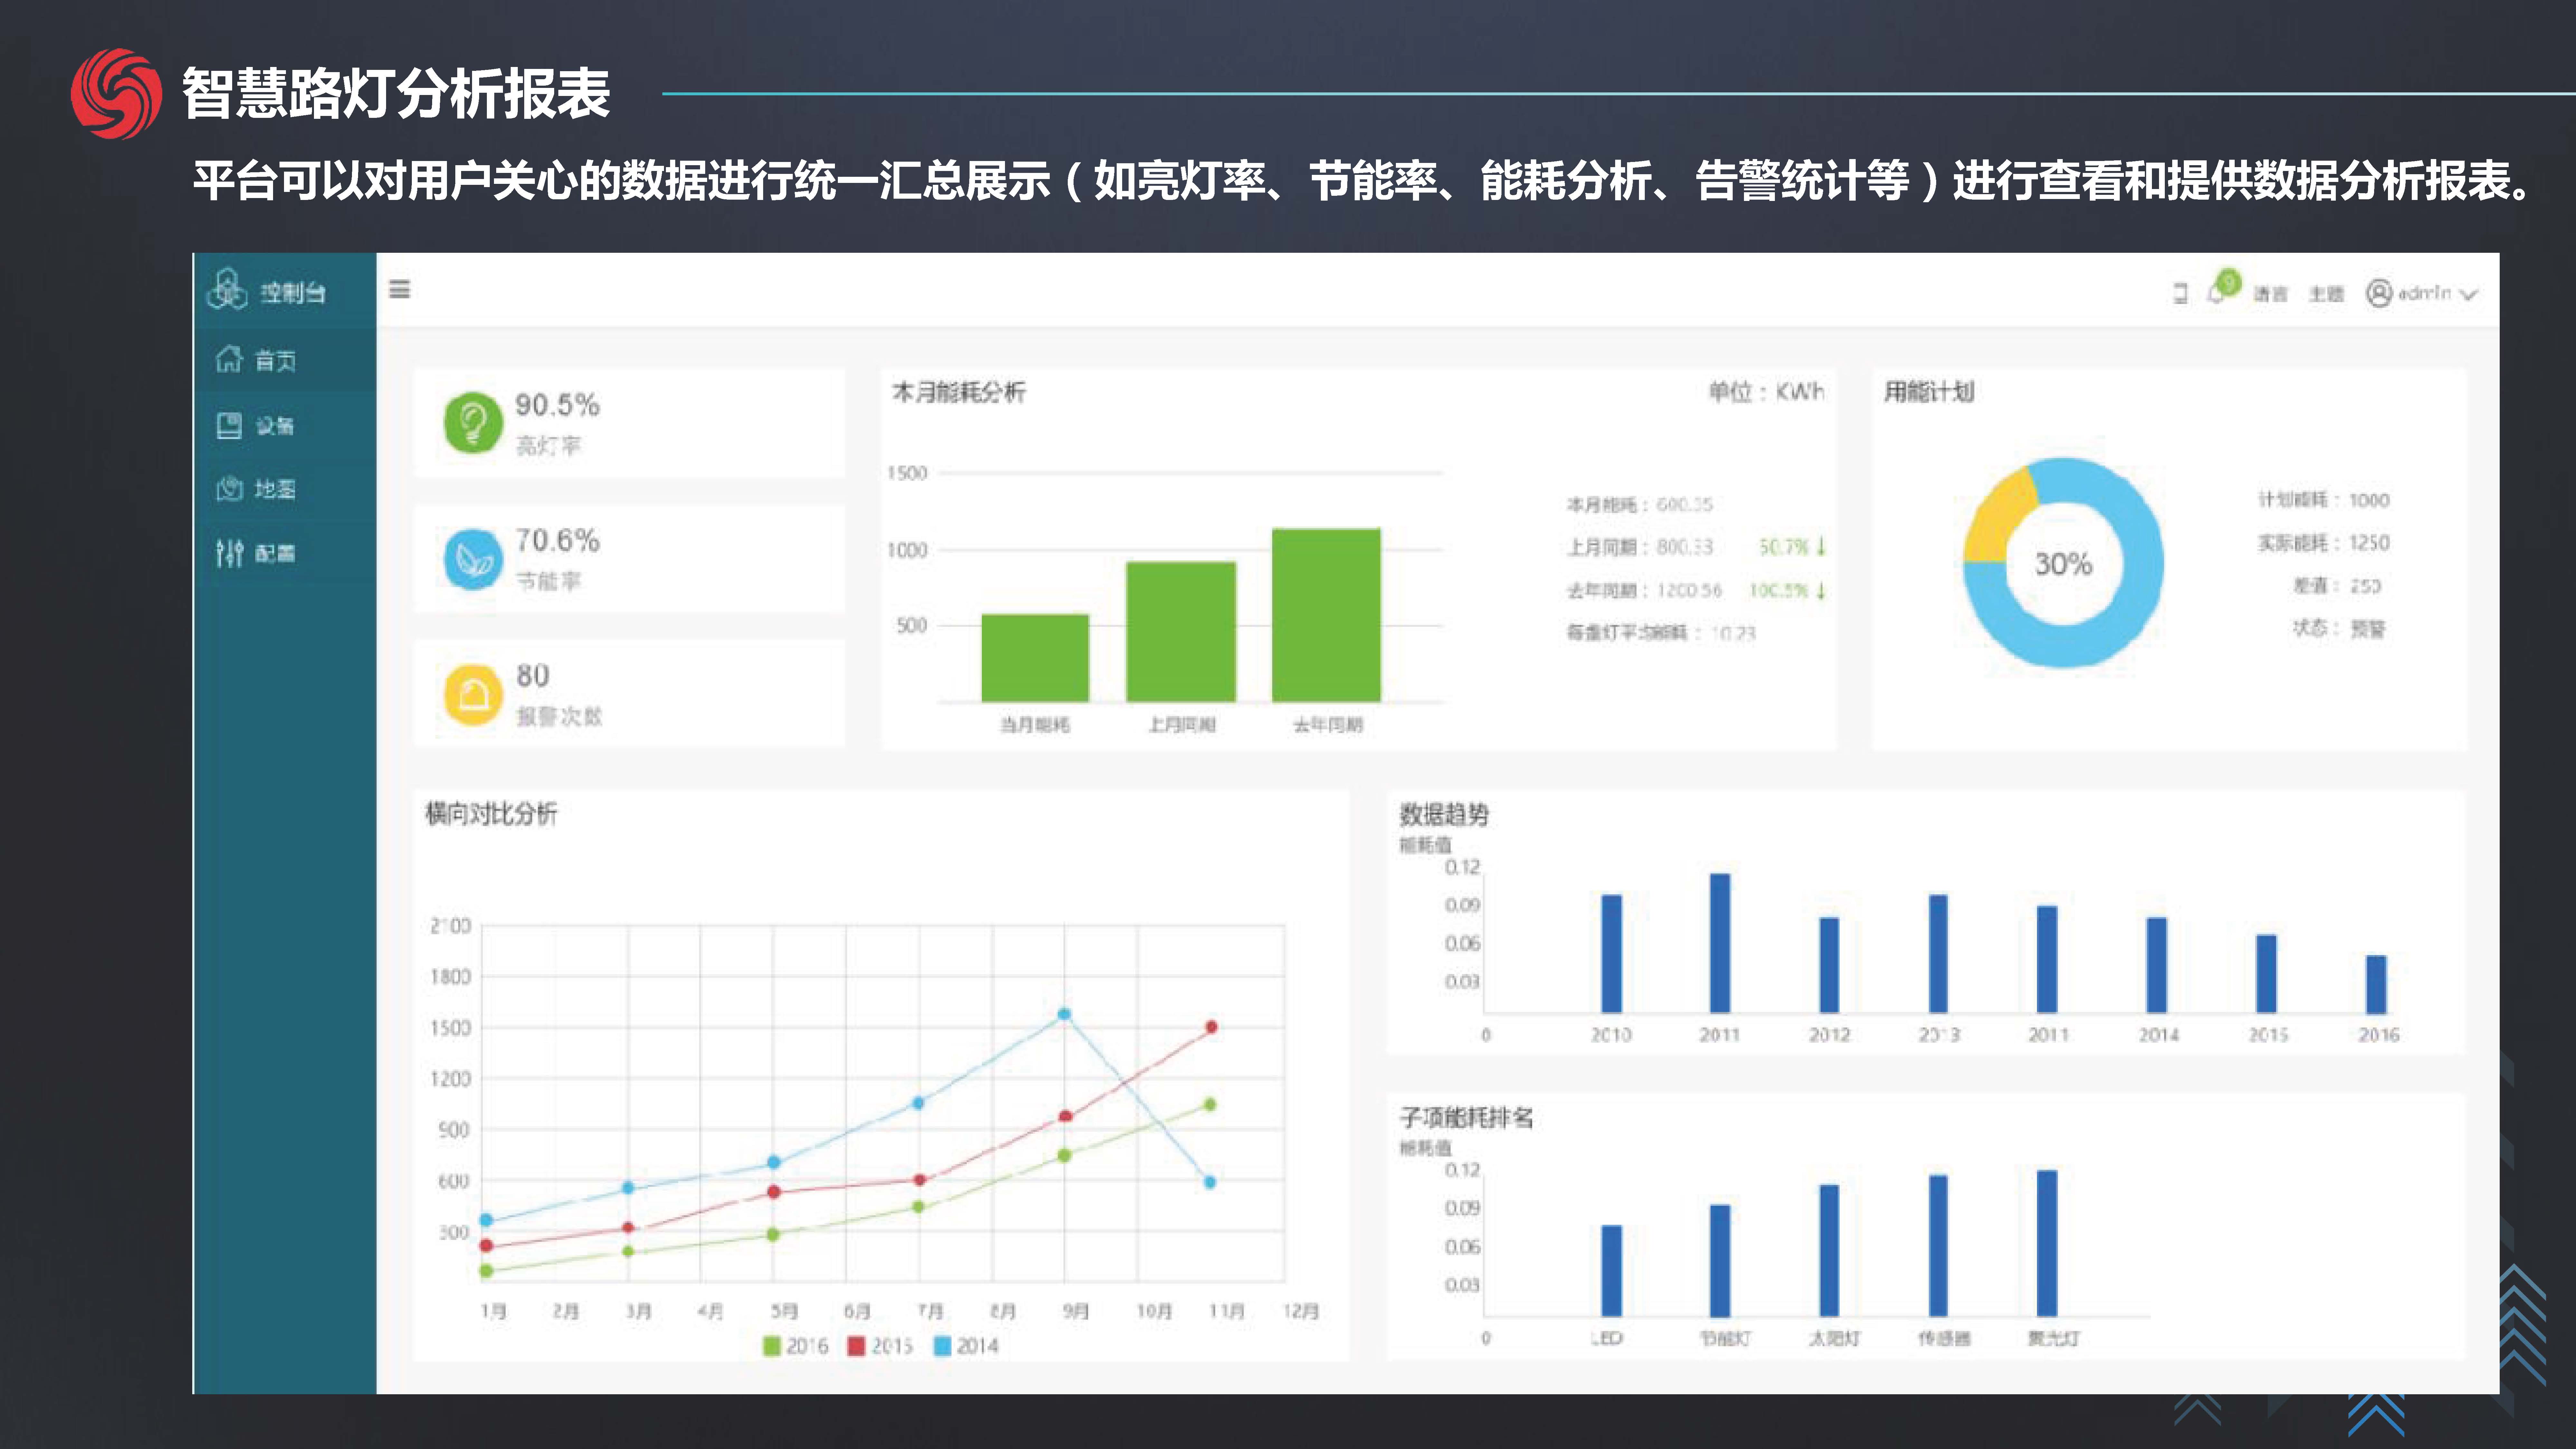Click the green 2016 data point at 11月
Viewport: 2576px width, 1449px height.
[1210, 1105]
